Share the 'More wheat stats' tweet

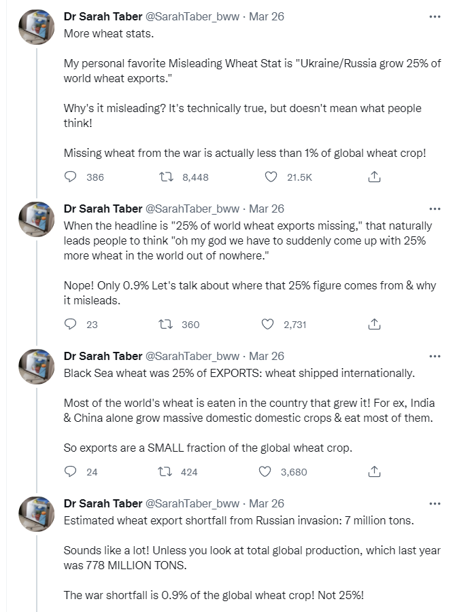pyautogui.click(x=373, y=177)
